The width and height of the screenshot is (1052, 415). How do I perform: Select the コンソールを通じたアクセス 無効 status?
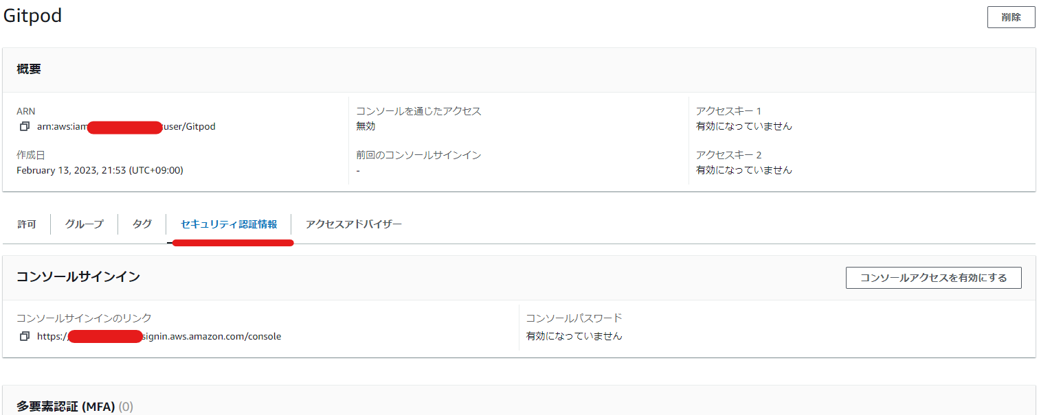[x=364, y=125]
